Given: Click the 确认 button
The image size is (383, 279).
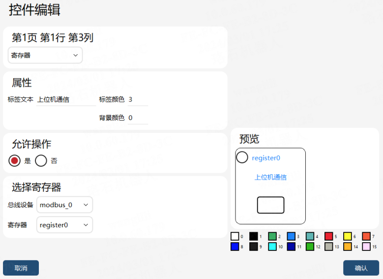Looking at the screenshot, I should click(x=361, y=268).
